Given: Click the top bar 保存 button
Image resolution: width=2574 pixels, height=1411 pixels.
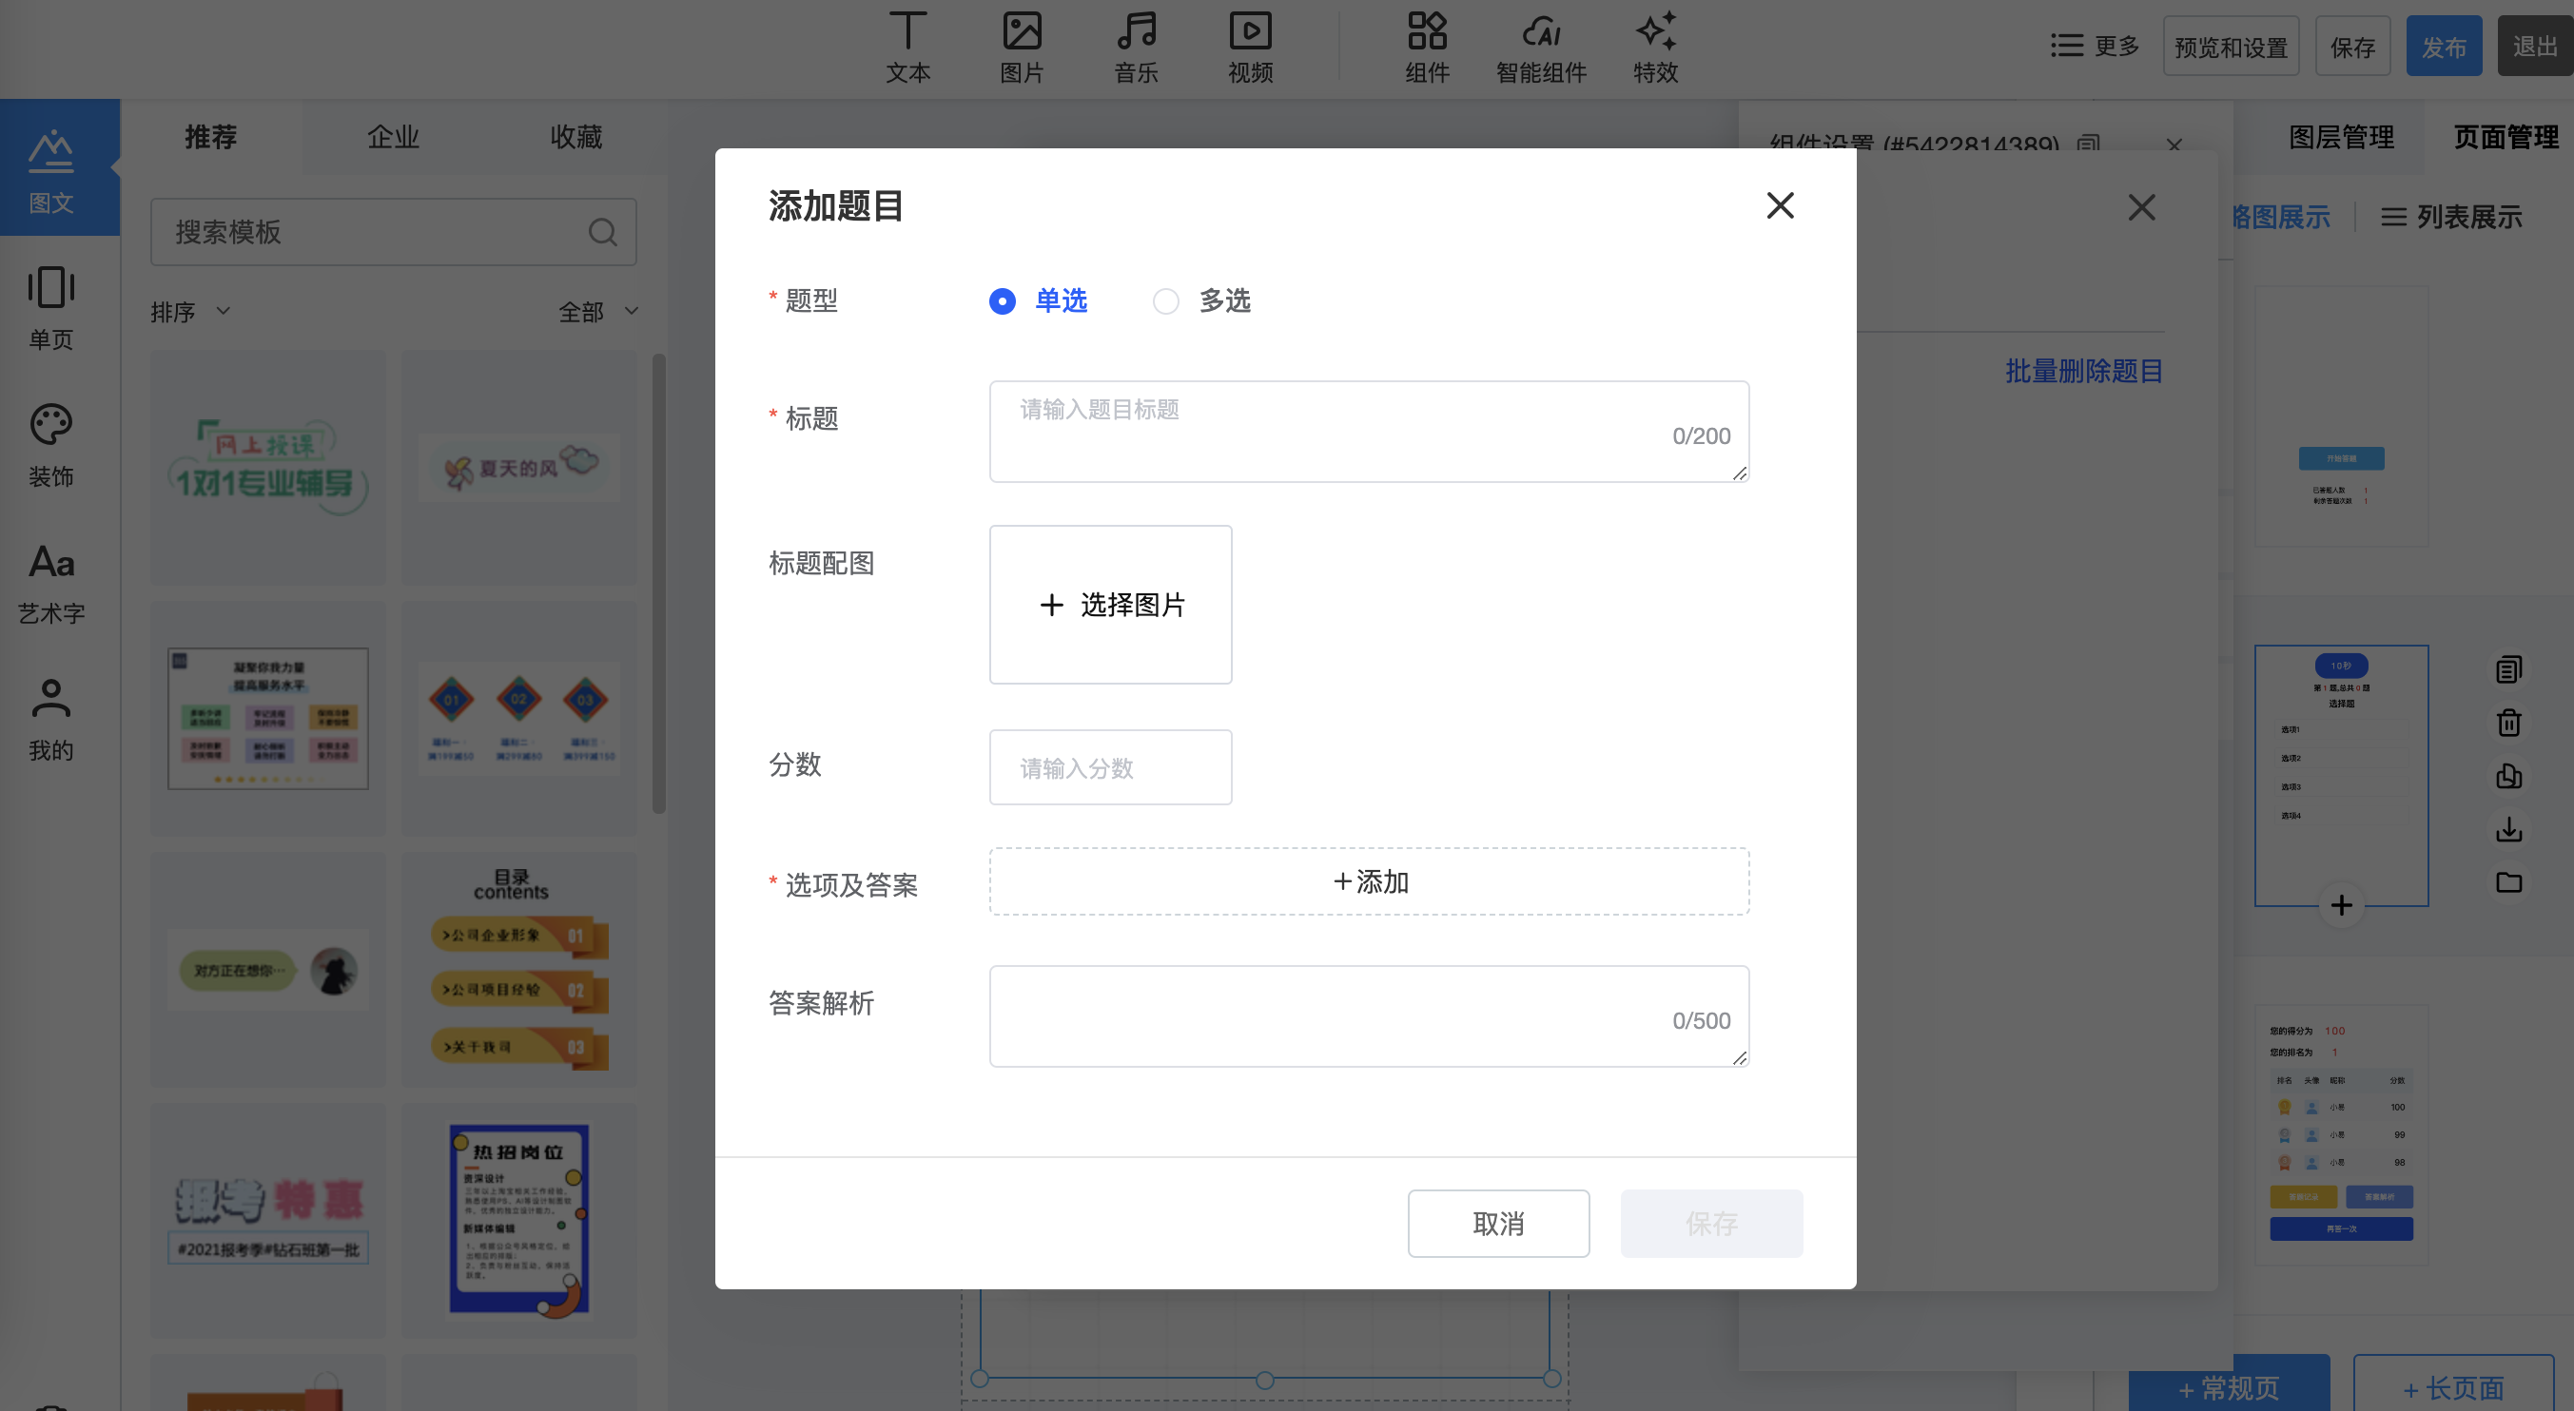Looking at the screenshot, I should pos(2352,46).
